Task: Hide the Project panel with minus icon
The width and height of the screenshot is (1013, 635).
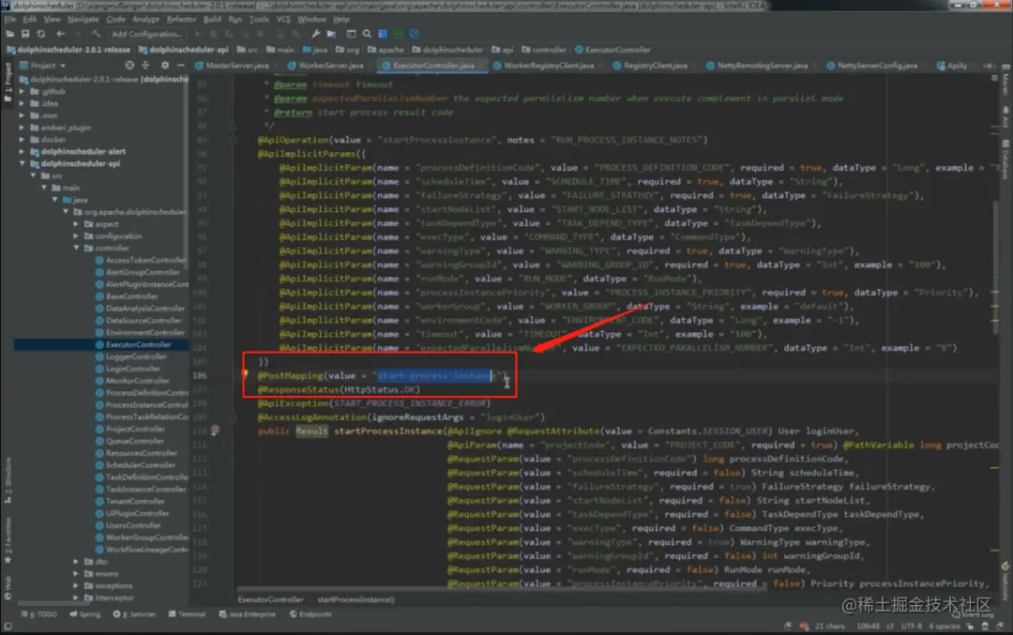Action: [181, 66]
